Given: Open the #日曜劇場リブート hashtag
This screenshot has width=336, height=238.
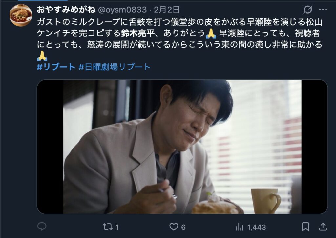Looking at the screenshot, I should tap(115, 67).
